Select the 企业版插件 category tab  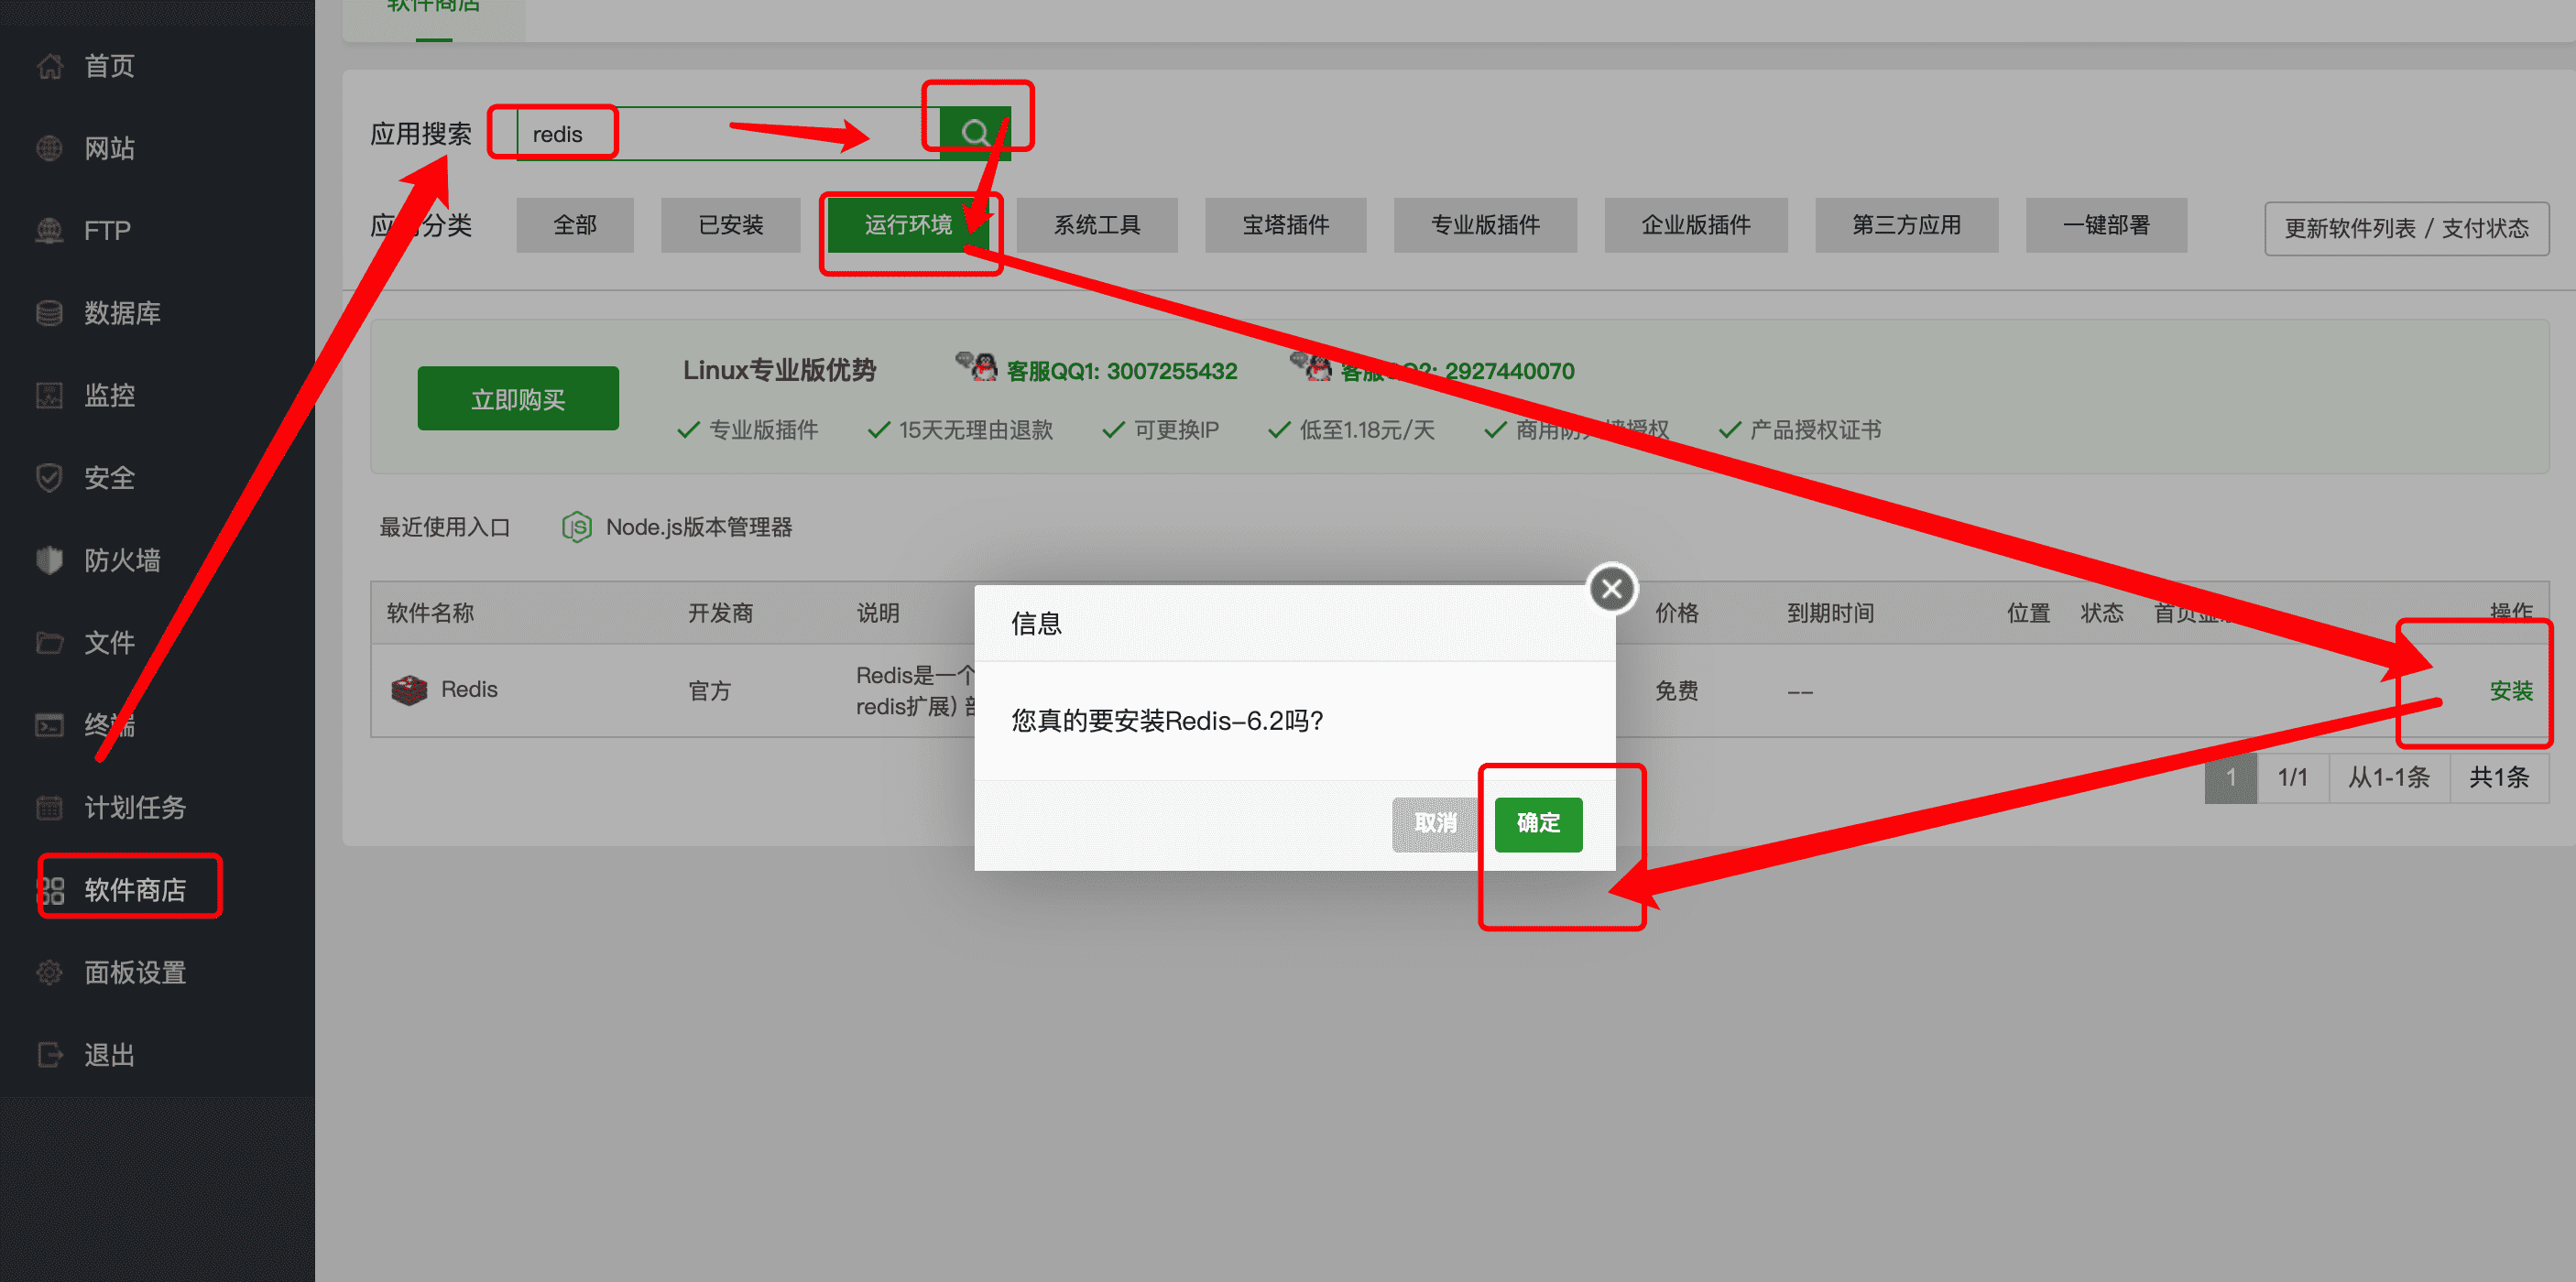click(x=1697, y=225)
